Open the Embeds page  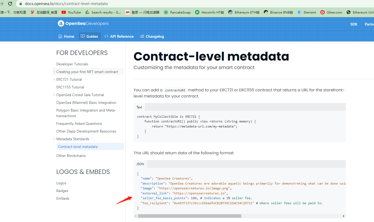tap(63, 198)
